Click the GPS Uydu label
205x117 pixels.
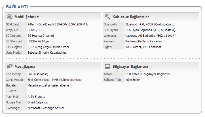110,30
